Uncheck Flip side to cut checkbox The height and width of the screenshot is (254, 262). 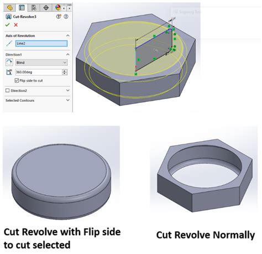click(x=17, y=80)
